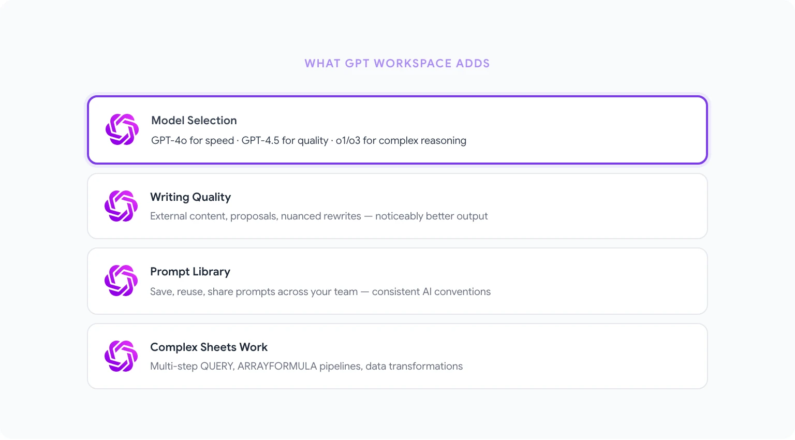Image resolution: width=795 pixels, height=440 pixels.
Task: Click the Writing Quality title text
Action: pyautogui.click(x=190, y=197)
